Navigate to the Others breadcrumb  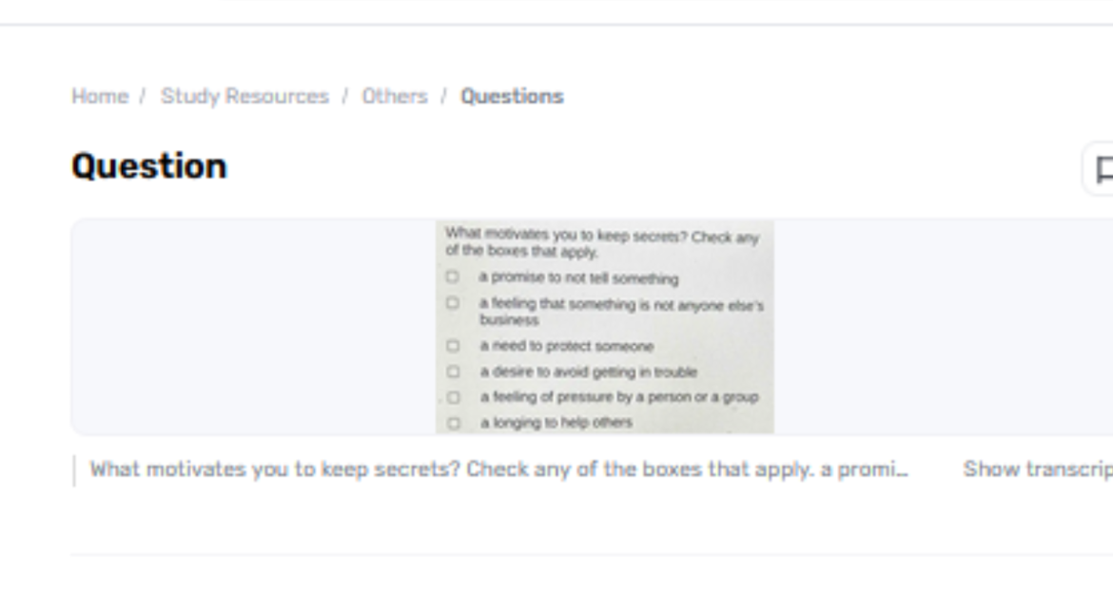pos(395,97)
